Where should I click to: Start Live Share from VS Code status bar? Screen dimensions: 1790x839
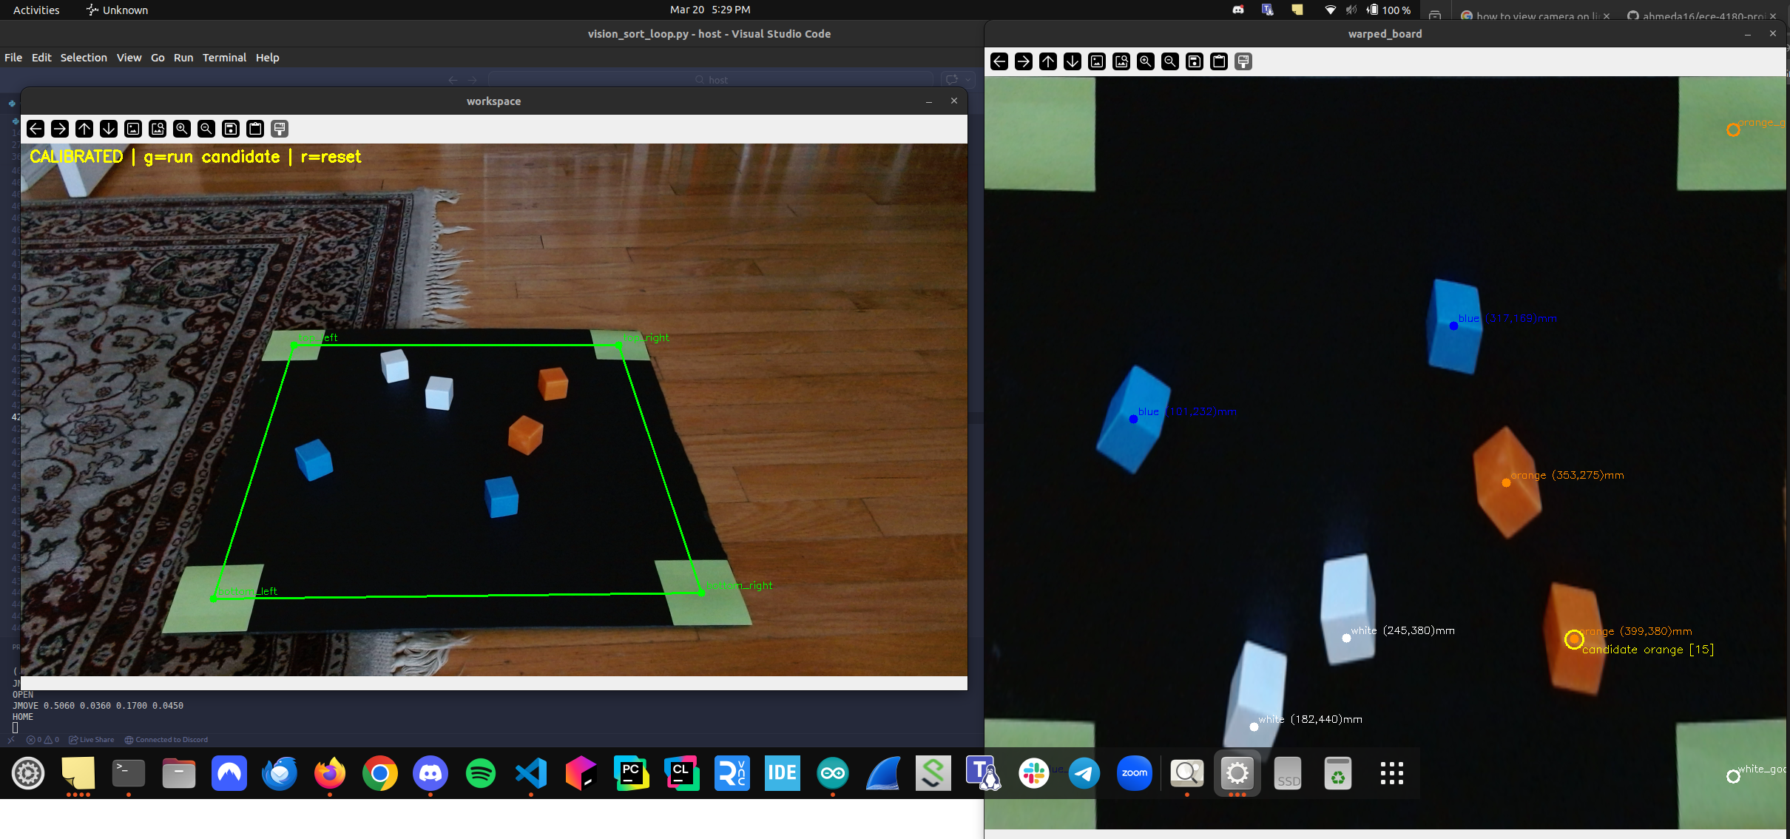pyautogui.click(x=92, y=740)
